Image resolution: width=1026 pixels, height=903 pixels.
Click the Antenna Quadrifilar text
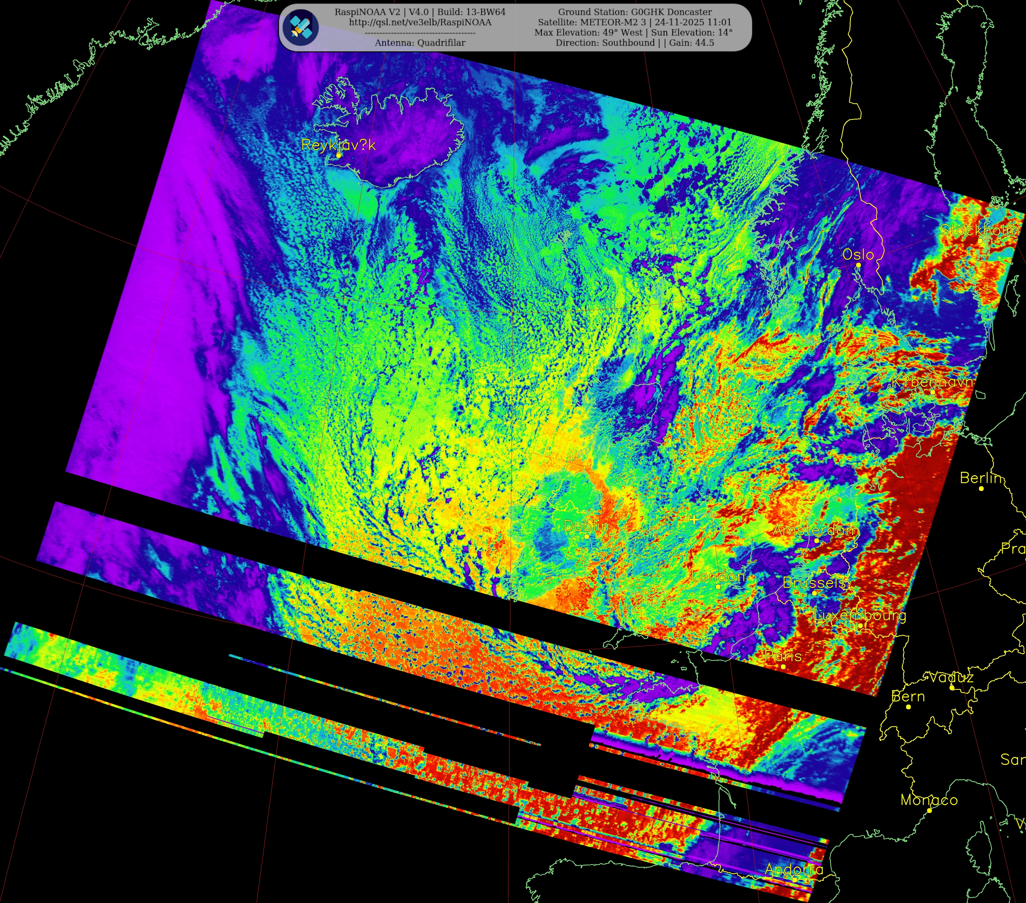(x=420, y=43)
